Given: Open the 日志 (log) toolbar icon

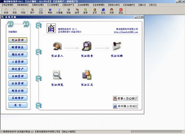Looking at the screenshot, I should tap(41, 11).
